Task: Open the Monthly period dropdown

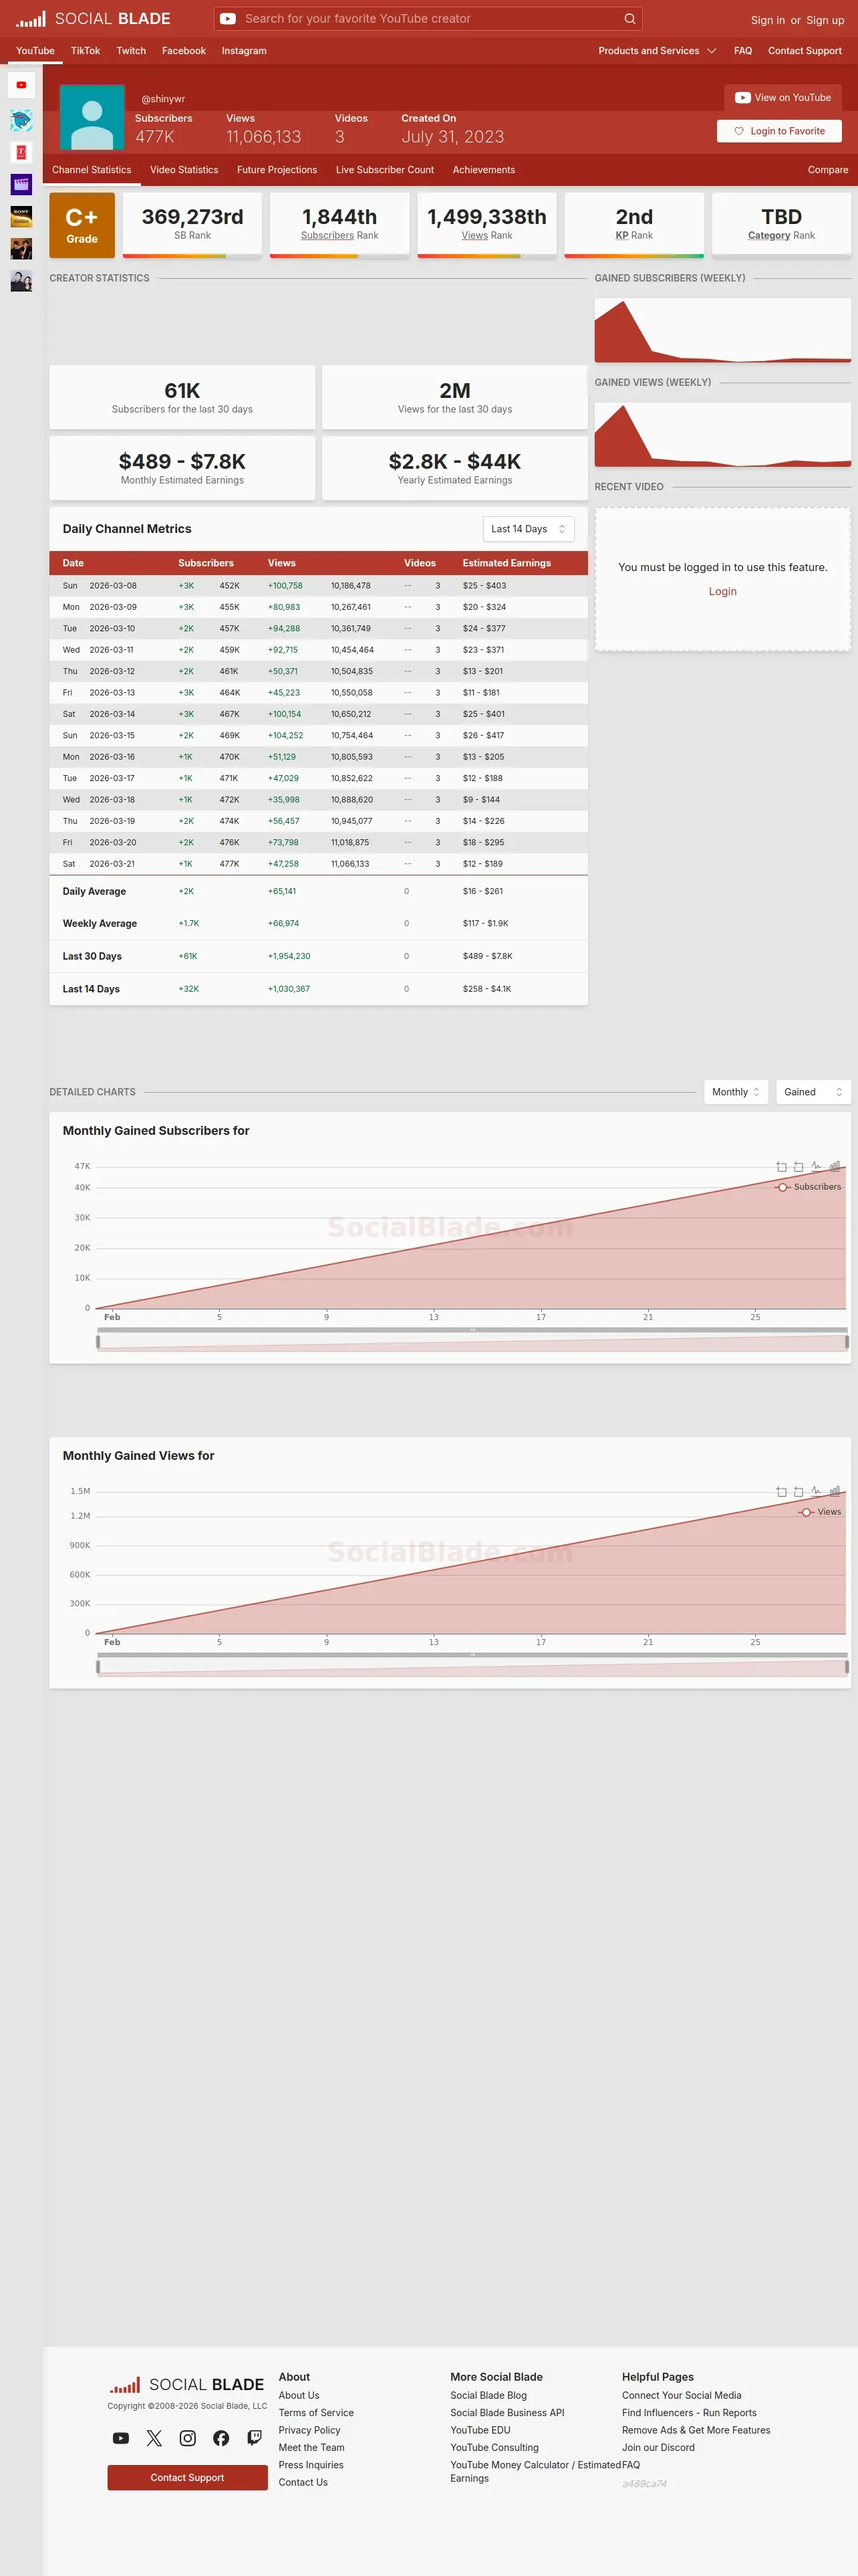Action: pos(736,1092)
